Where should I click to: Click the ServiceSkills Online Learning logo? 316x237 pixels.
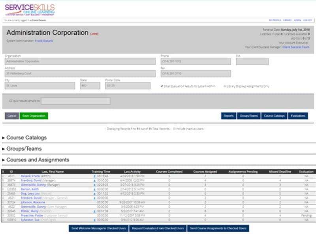(x=30, y=9)
